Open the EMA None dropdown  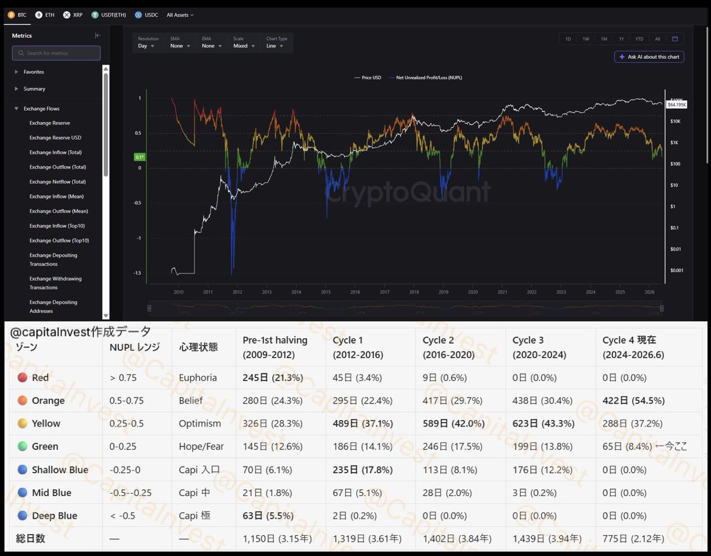click(212, 43)
